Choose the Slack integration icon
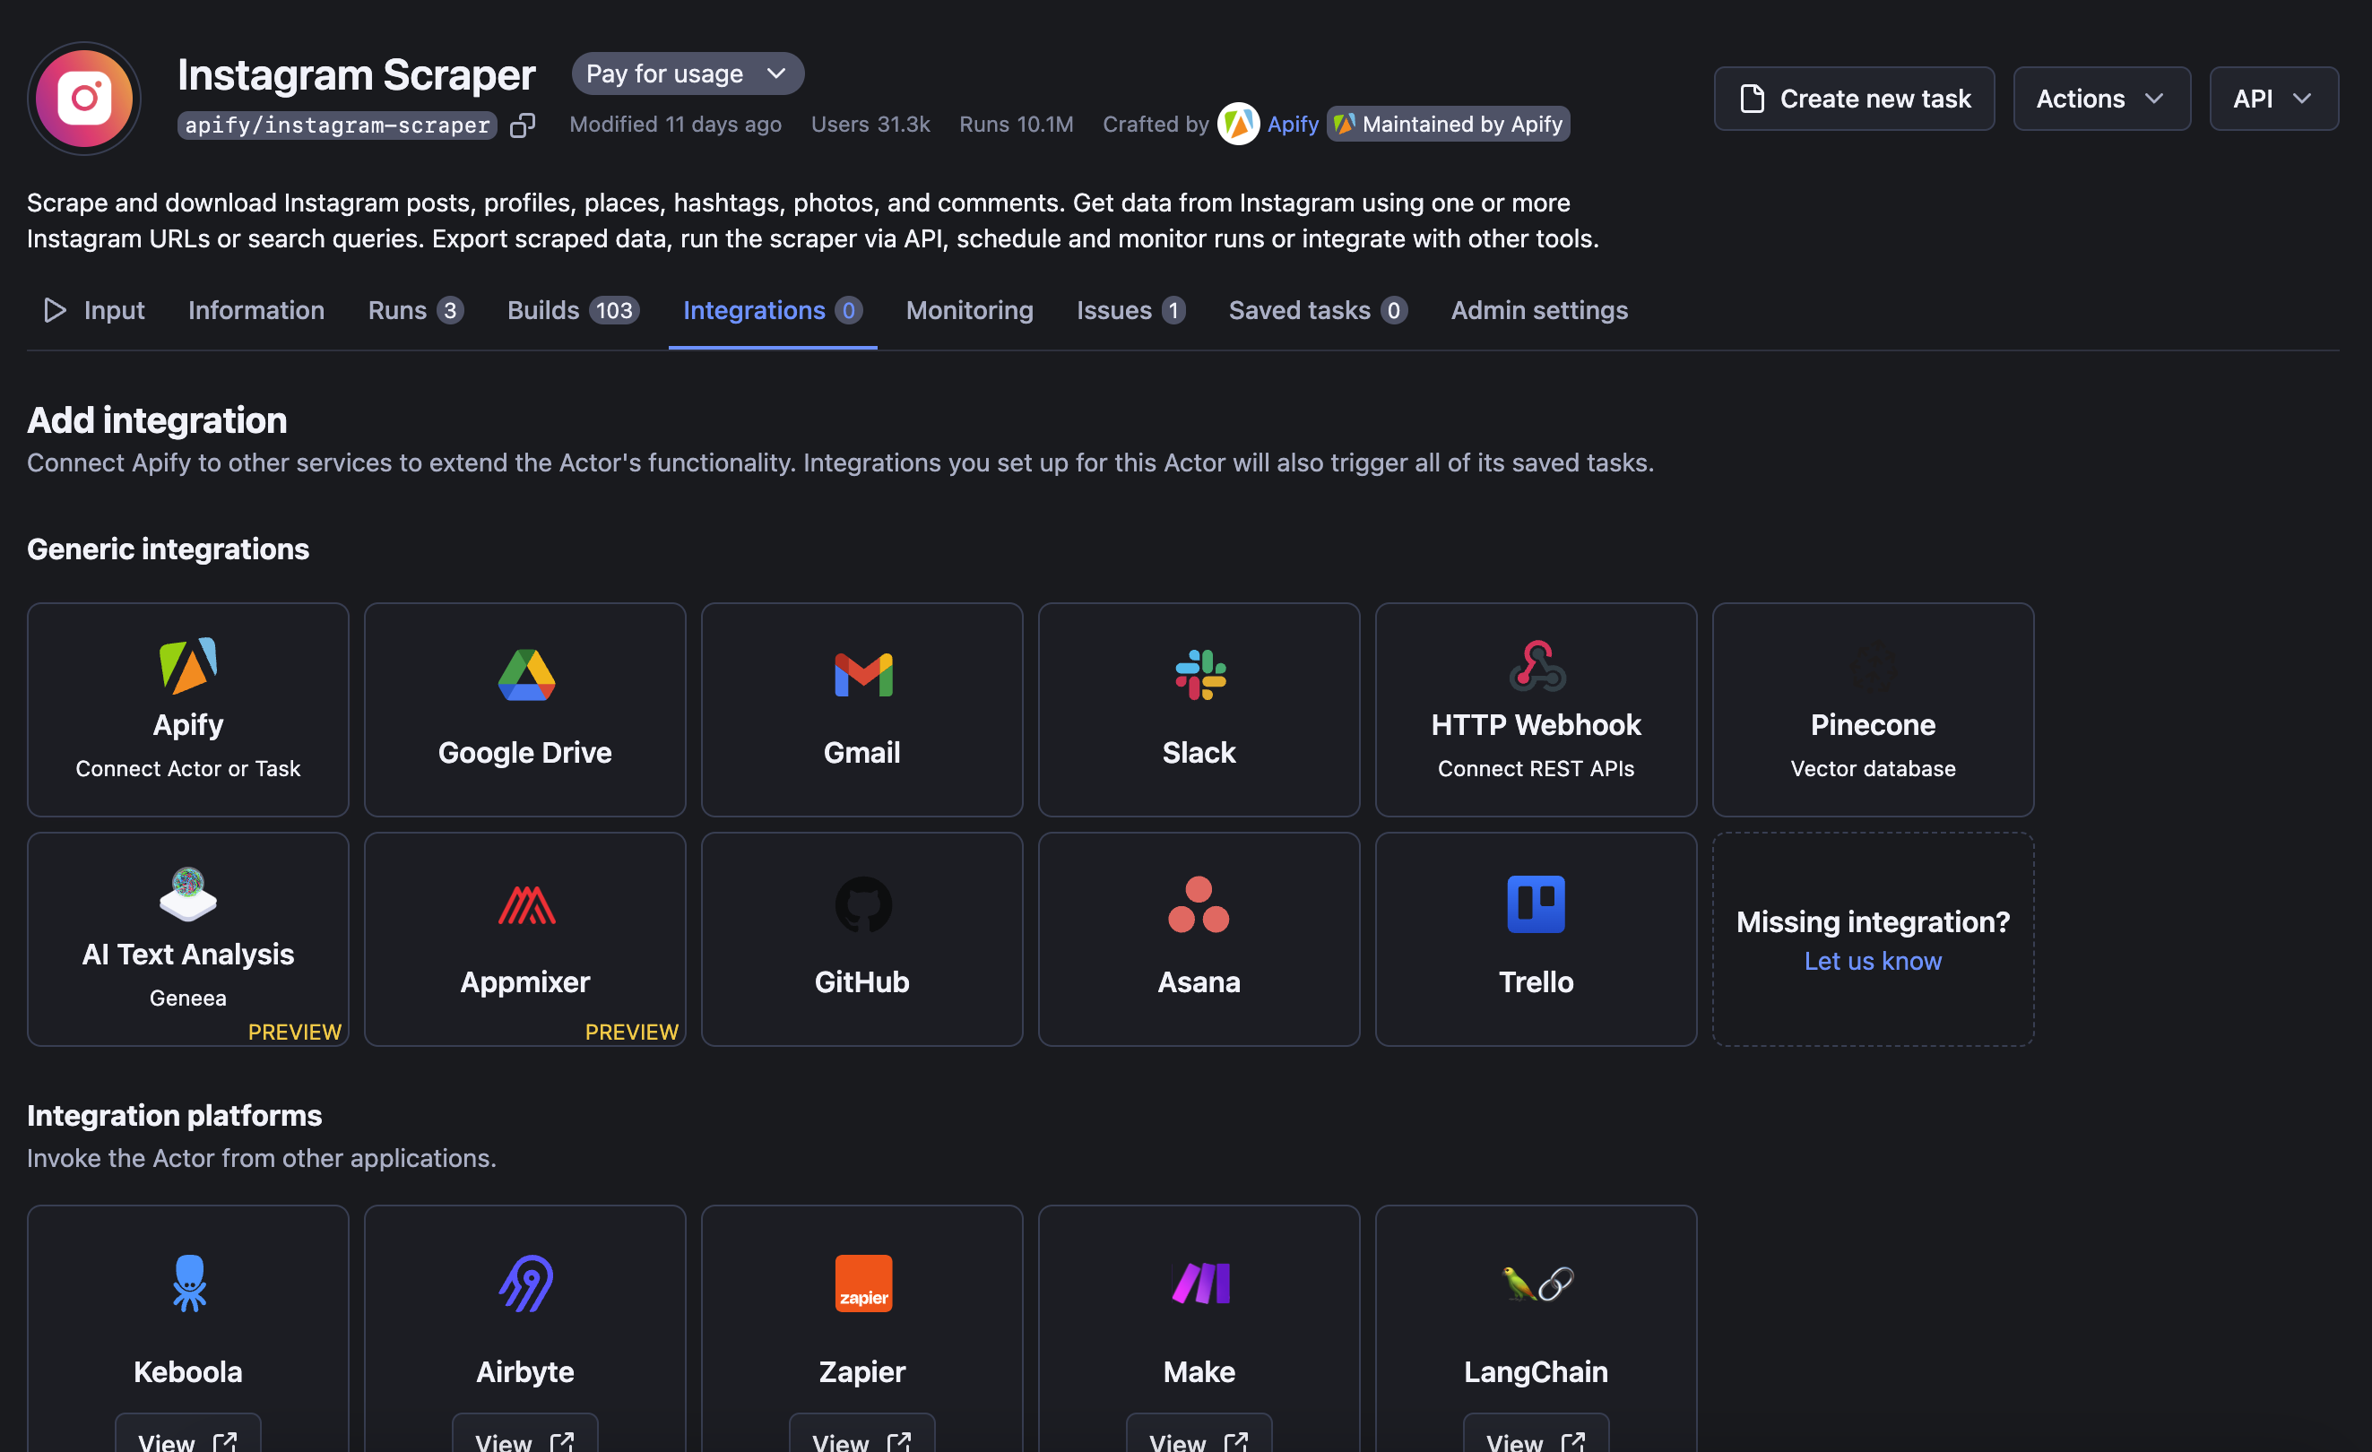The width and height of the screenshot is (2372, 1452). tap(1199, 675)
